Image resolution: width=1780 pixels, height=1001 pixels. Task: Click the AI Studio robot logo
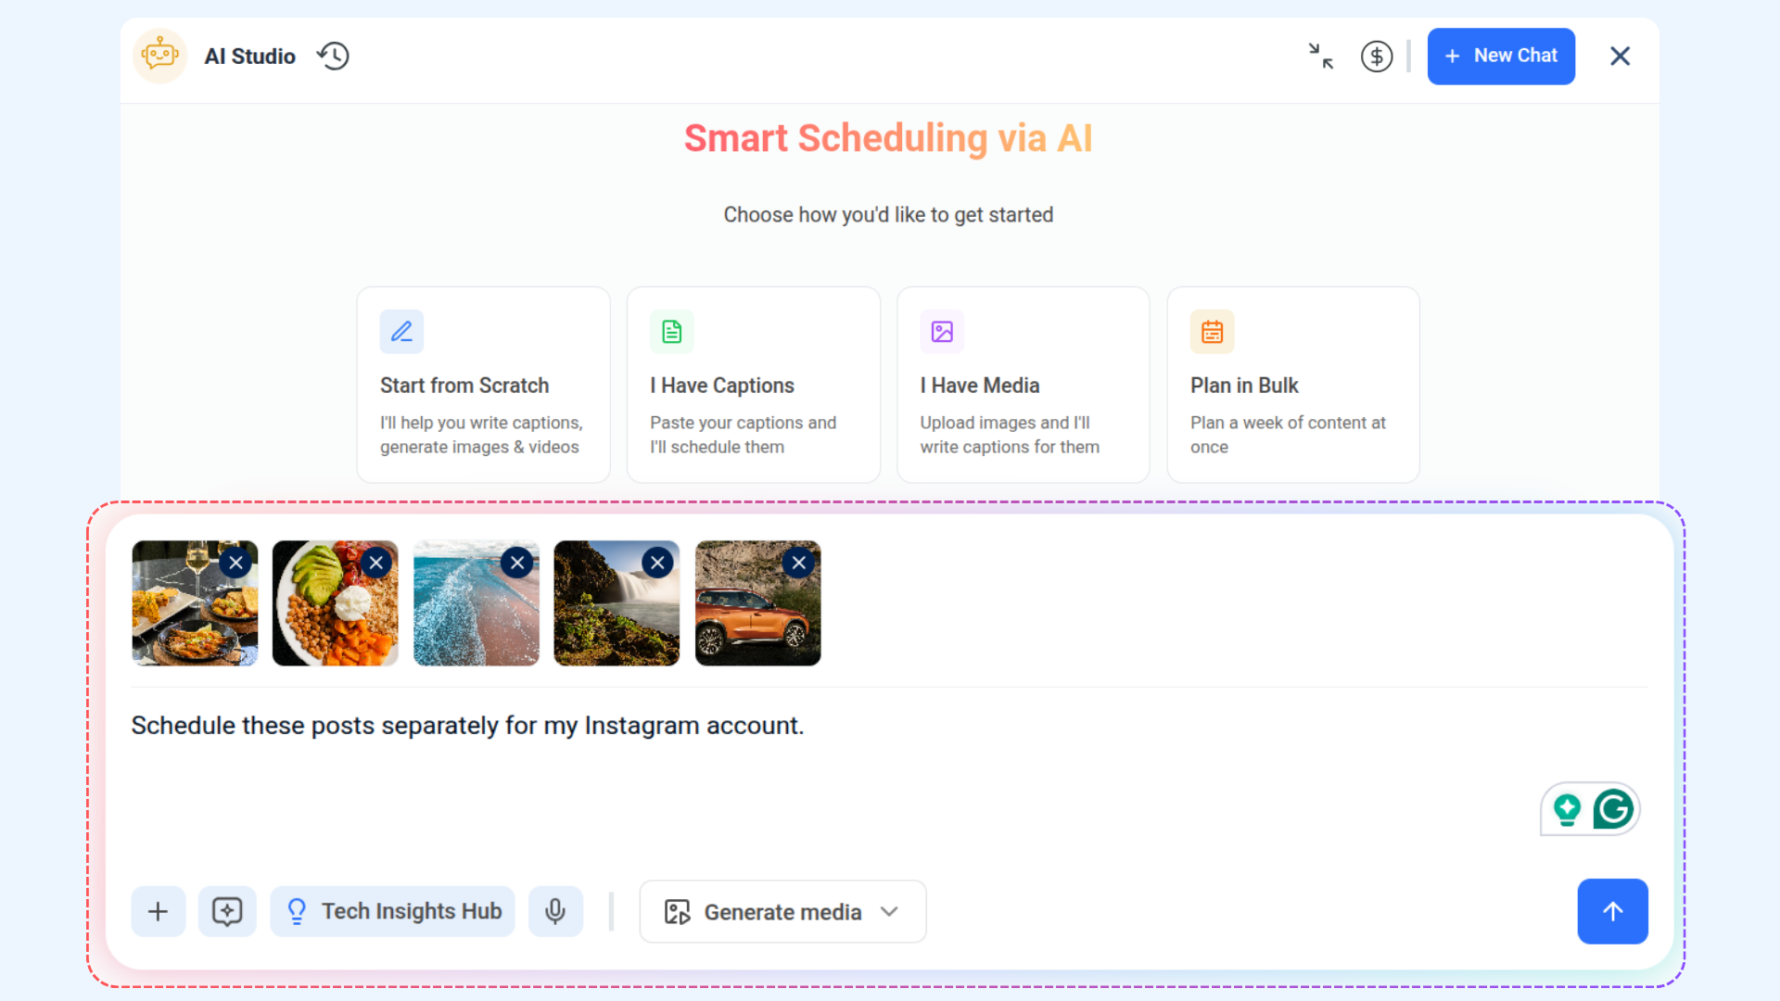[160, 56]
